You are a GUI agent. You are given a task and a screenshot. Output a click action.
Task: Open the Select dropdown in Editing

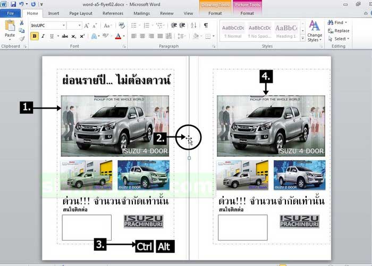(339, 39)
